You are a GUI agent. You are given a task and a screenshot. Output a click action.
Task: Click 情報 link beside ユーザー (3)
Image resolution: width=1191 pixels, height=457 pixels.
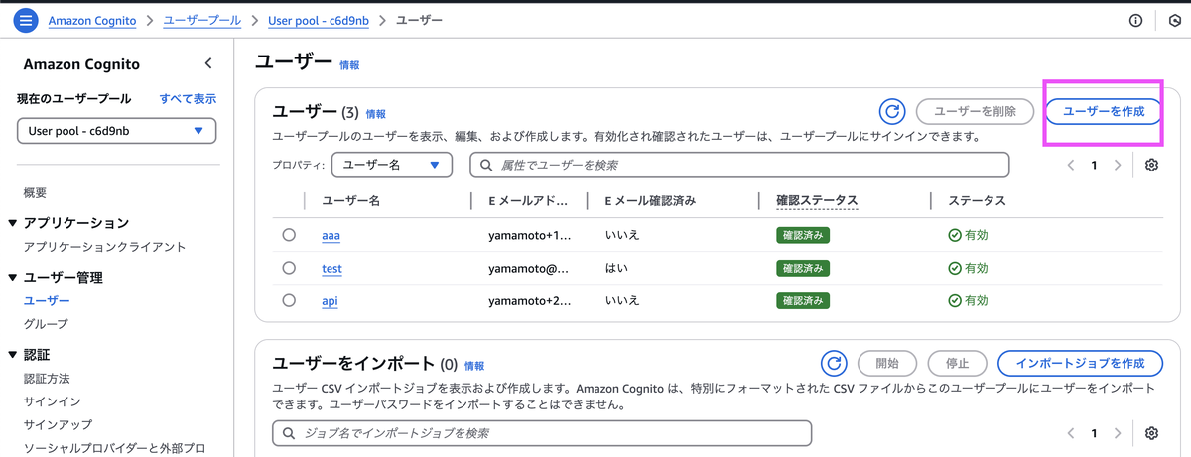[375, 115]
